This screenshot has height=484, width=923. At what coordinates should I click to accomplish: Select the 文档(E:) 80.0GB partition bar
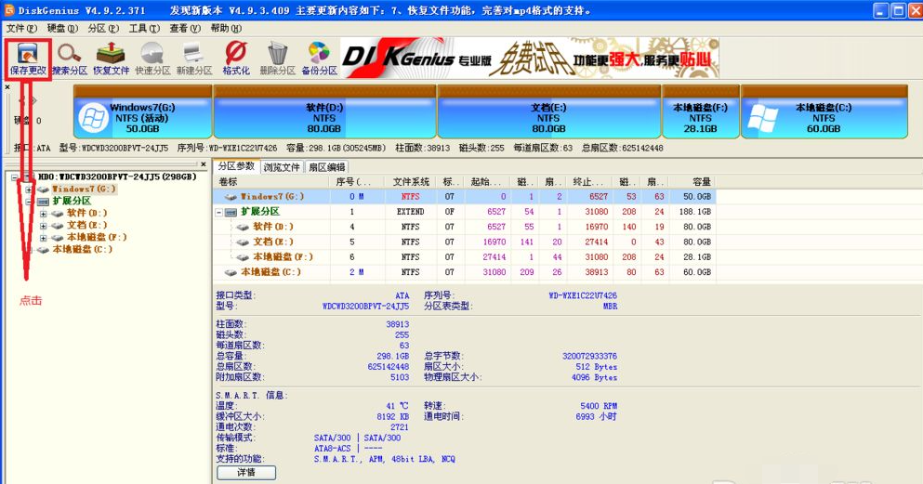point(548,111)
